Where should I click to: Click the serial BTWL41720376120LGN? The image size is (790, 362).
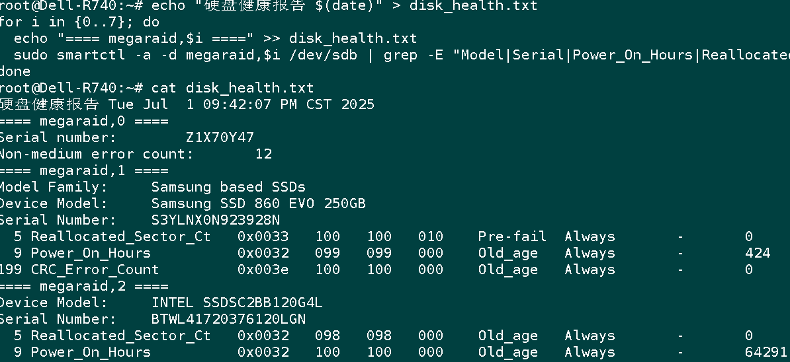point(228,319)
